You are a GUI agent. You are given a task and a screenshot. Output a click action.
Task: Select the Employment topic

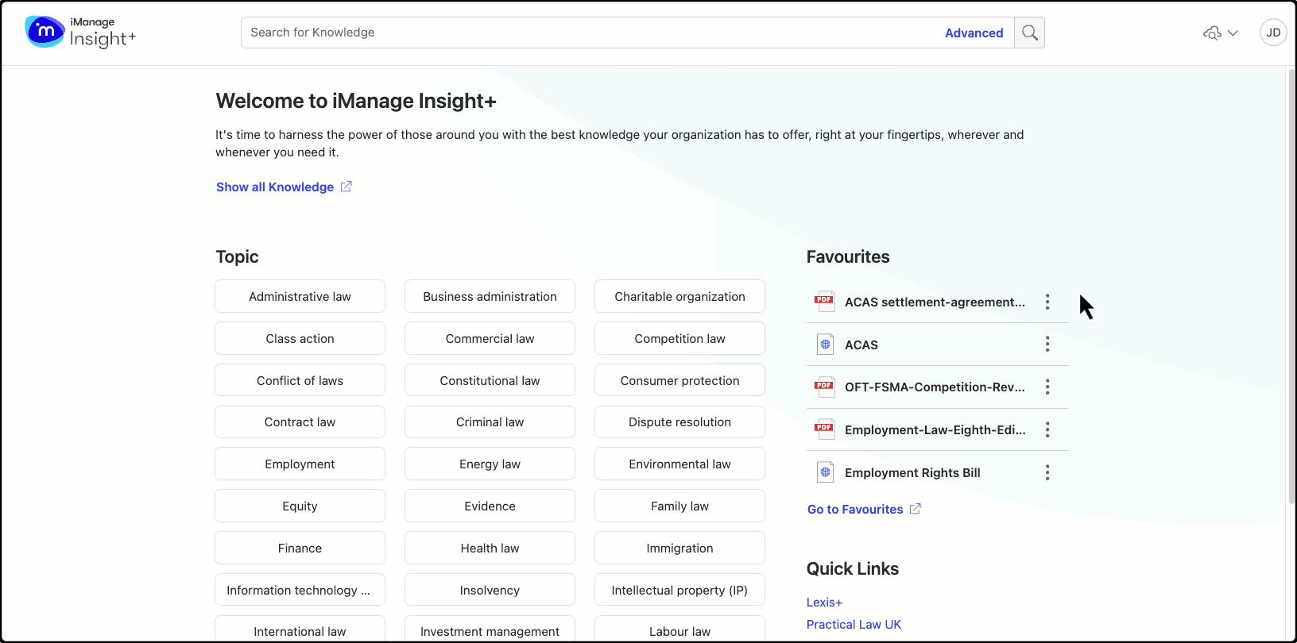pyautogui.click(x=300, y=464)
